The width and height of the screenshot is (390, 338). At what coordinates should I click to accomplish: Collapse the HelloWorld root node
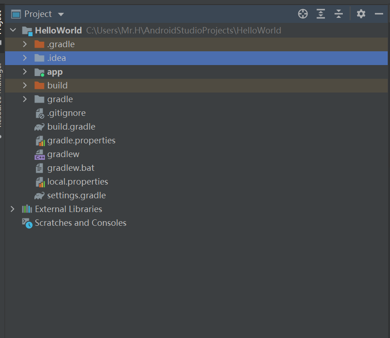click(x=13, y=30)
